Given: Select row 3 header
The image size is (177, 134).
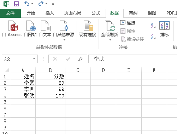Looking at the screenshot, I should pos(5,89).
